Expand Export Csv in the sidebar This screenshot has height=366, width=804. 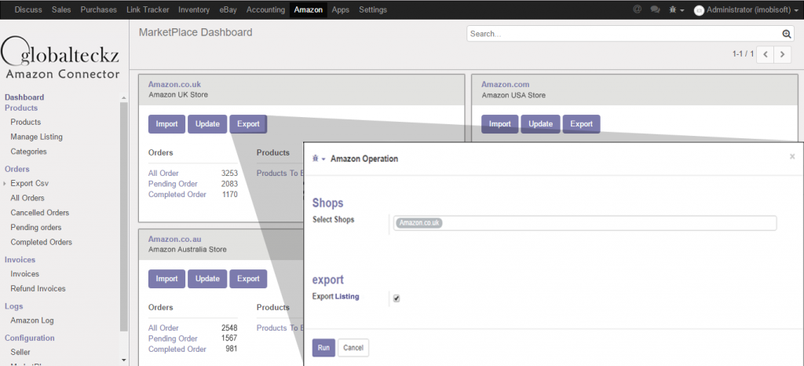coord(5,183)
